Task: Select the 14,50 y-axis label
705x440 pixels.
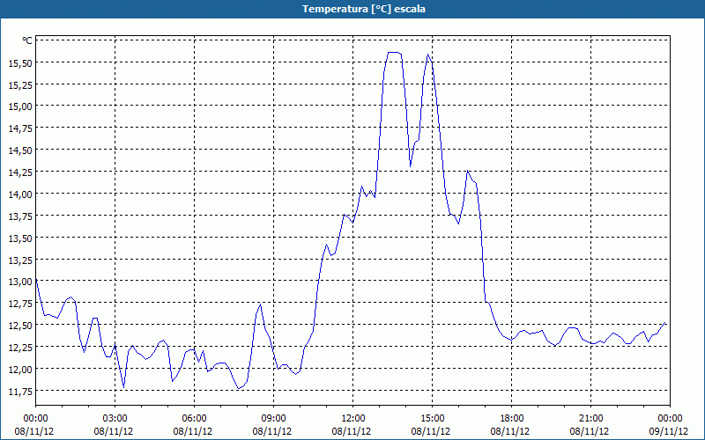Action: [20, 150]
